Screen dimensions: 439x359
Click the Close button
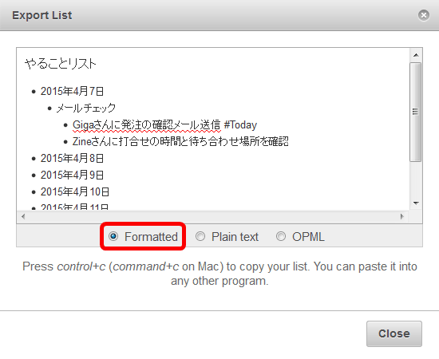click(394, 333)
